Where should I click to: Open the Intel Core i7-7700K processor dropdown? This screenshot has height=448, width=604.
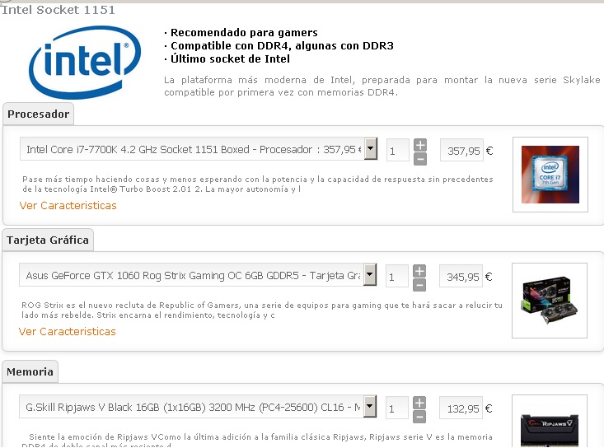click(199, 149)
